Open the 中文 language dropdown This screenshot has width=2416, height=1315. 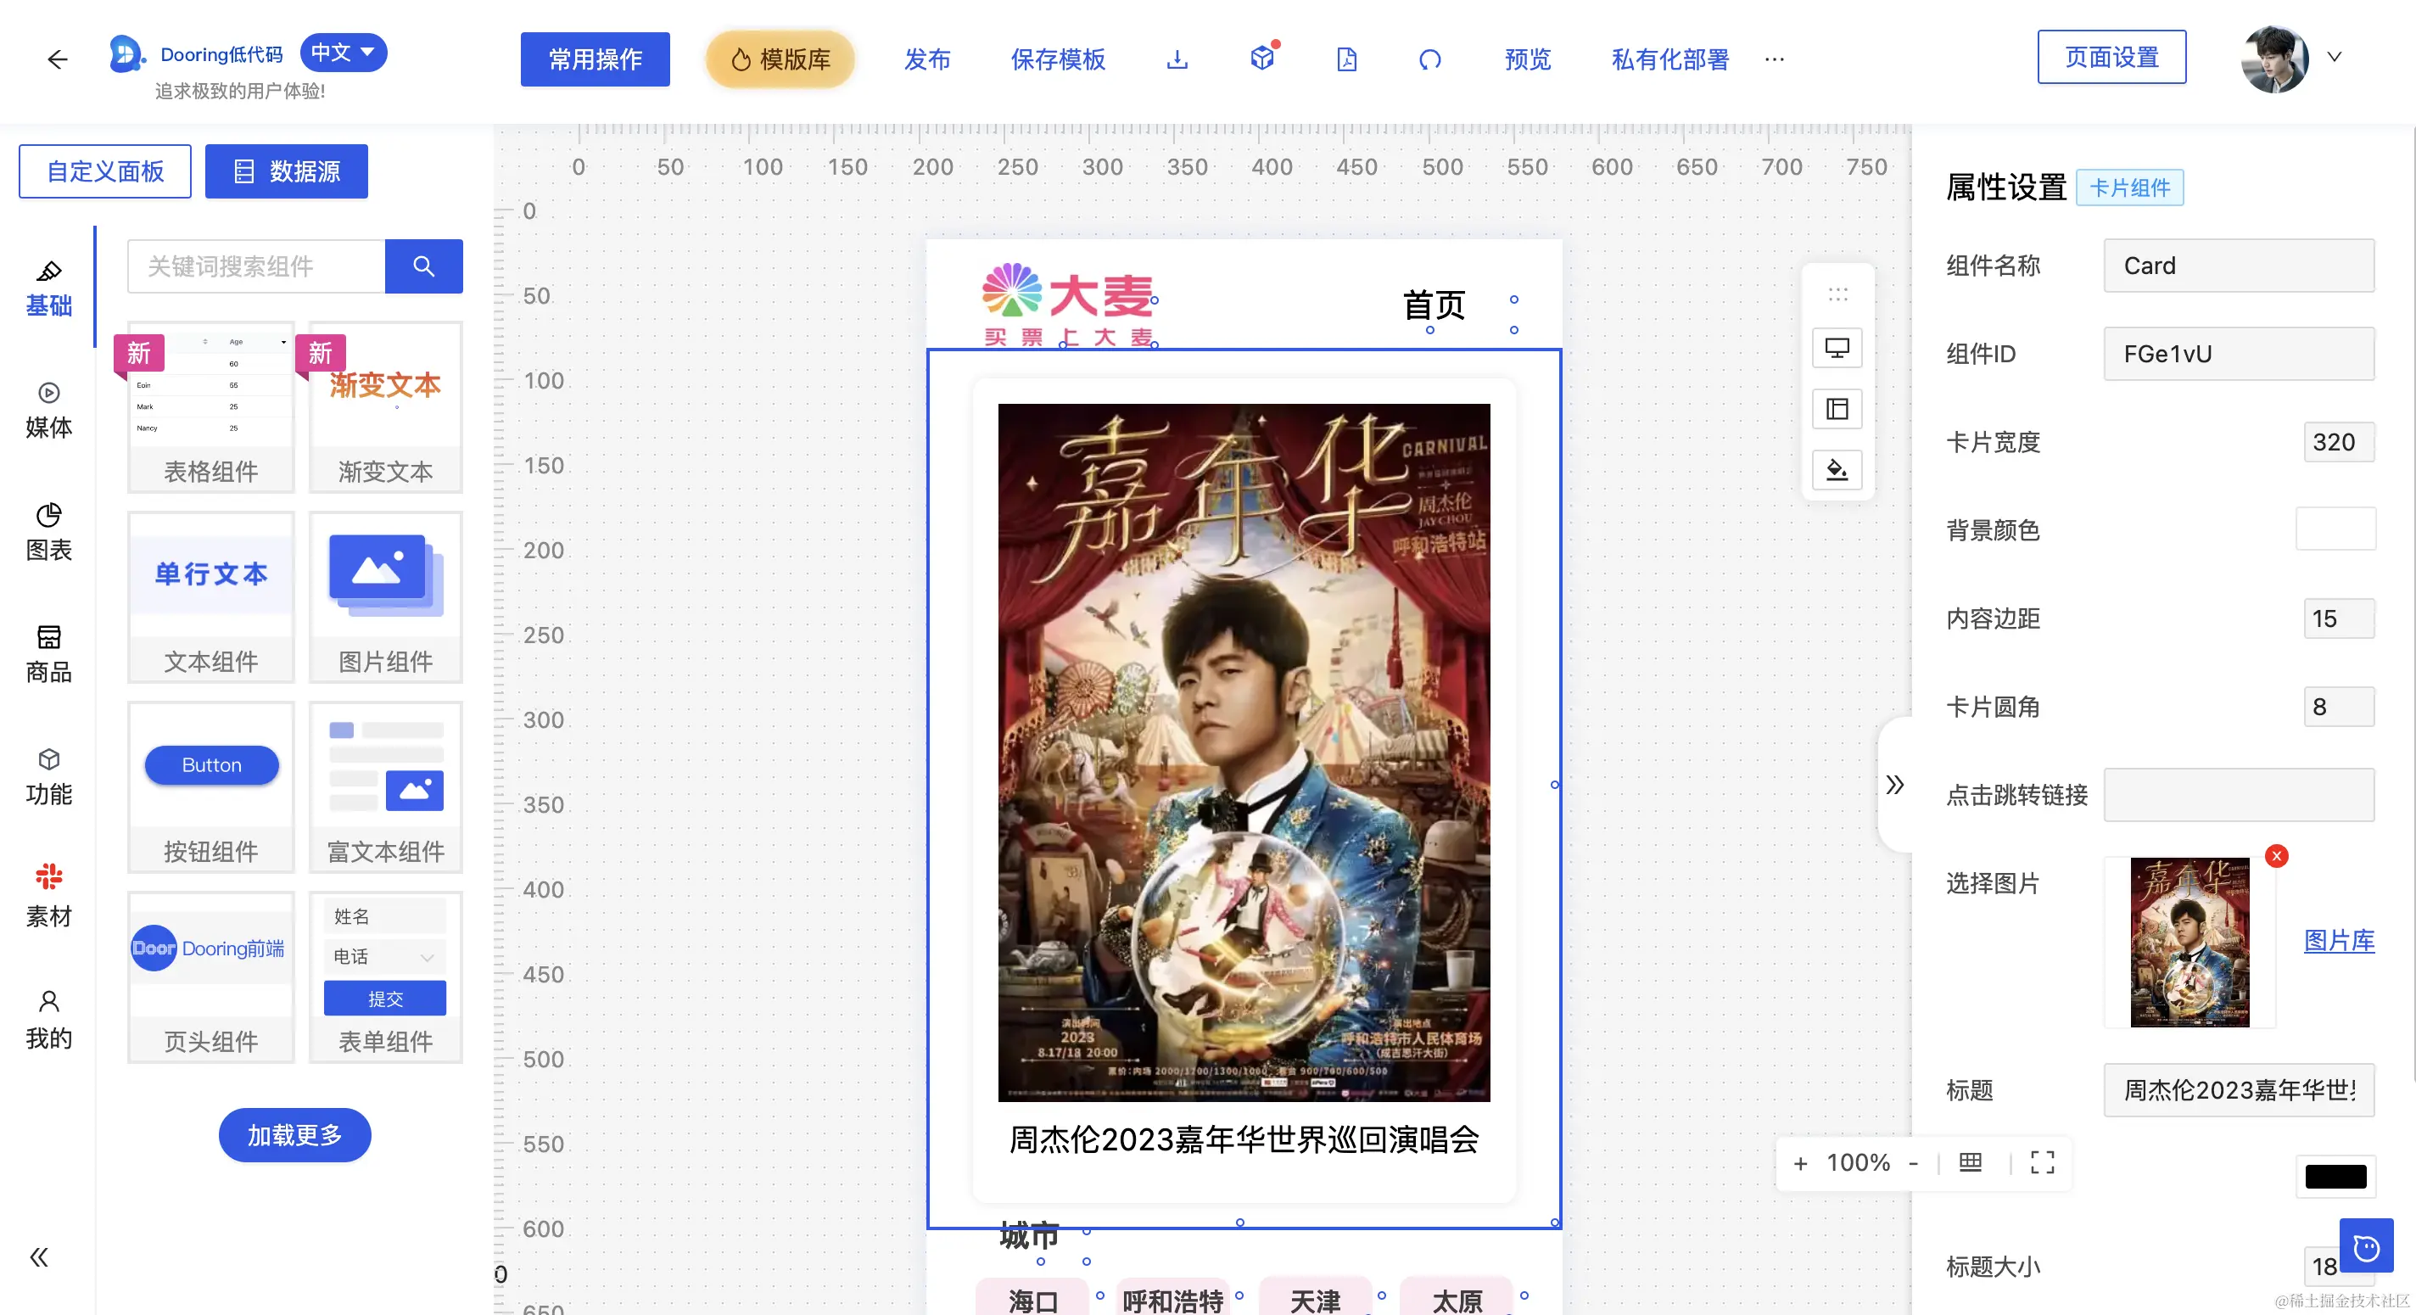pyautogui.click(x=344, y=53)
